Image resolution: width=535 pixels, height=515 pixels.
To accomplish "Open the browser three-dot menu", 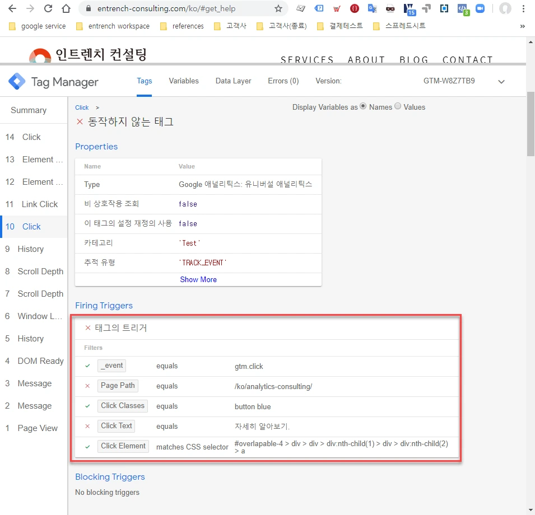I will pyautogui.click(x=523, y=8).
